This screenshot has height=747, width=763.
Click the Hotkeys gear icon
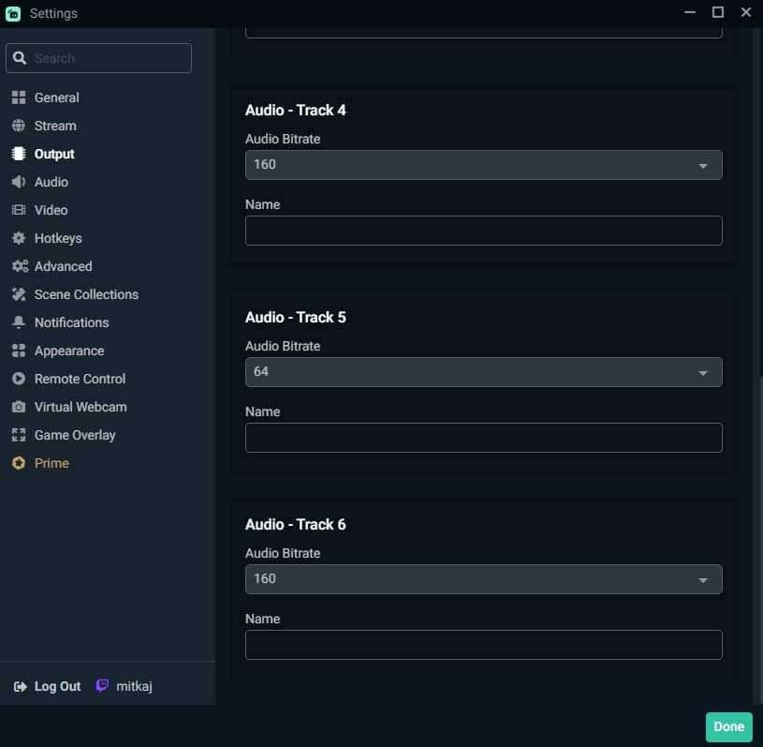[x=19, y=238]
